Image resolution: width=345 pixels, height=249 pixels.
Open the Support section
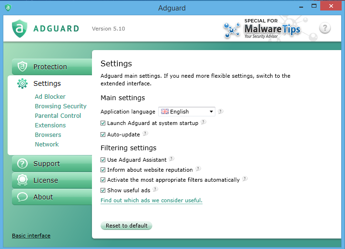(52, 164)
